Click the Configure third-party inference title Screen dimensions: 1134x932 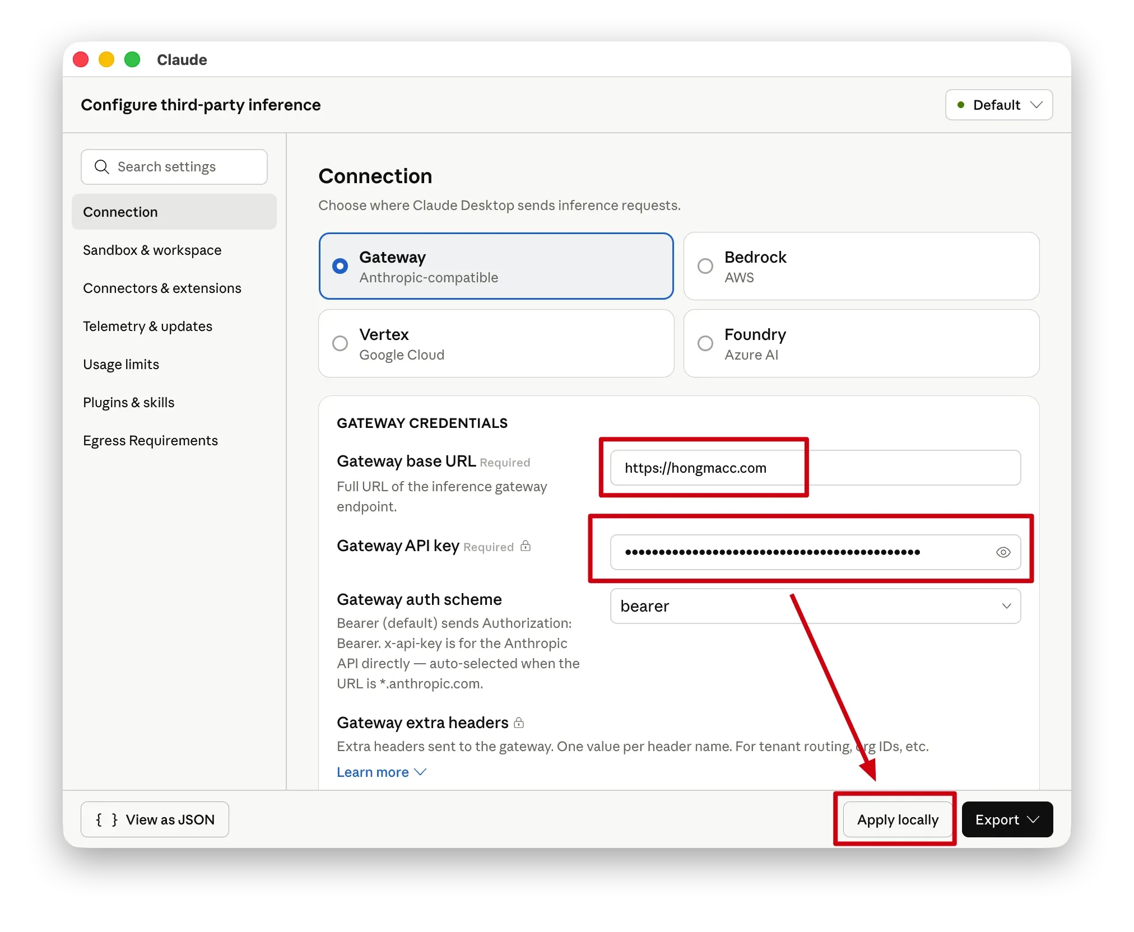(201, 105)
